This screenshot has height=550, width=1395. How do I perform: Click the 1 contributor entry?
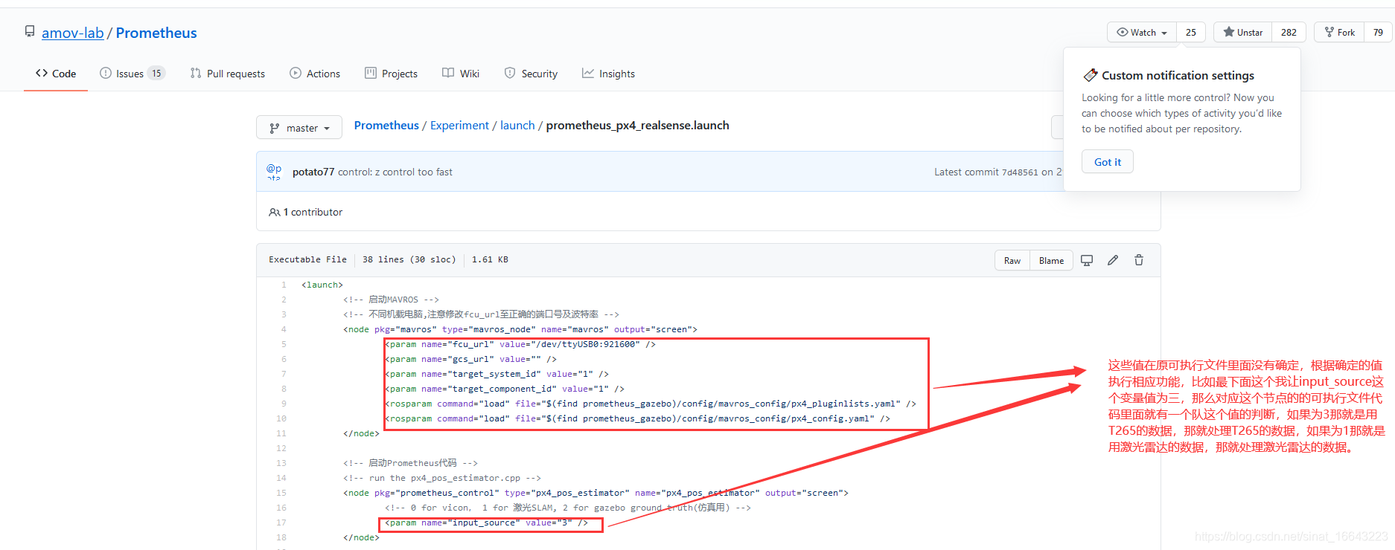pos(306,212)
